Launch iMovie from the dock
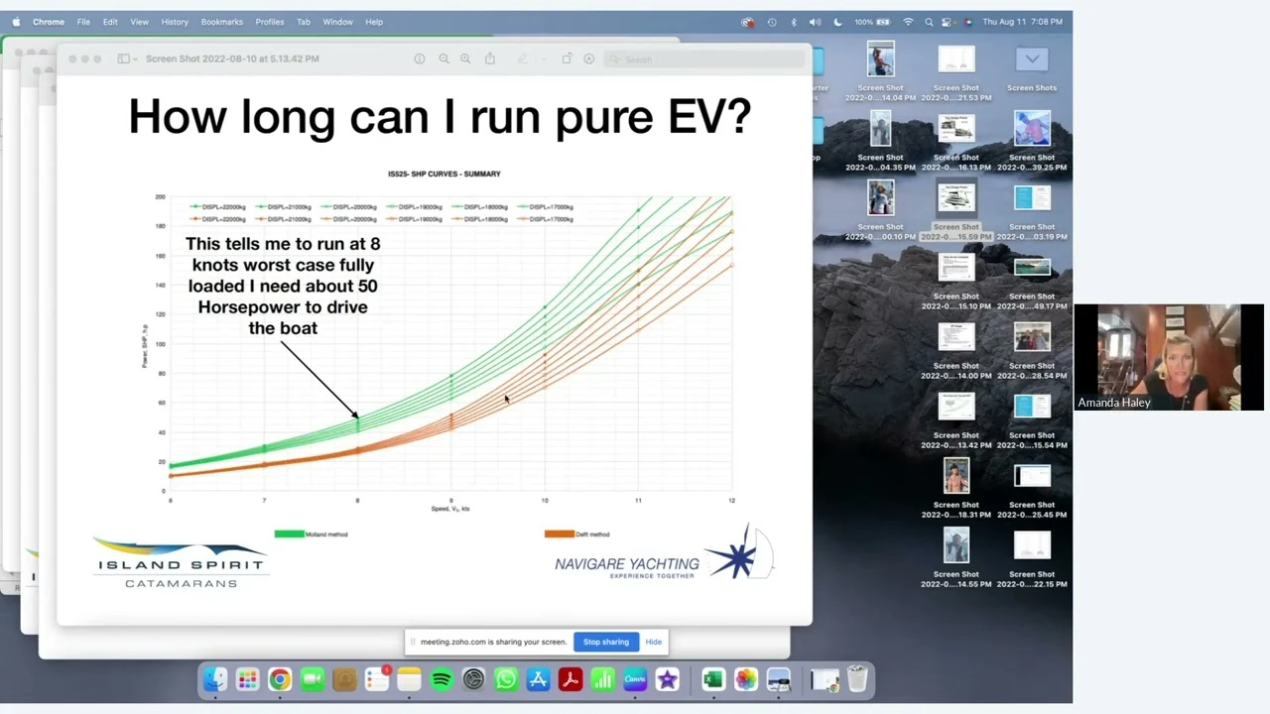The image size is (1270, 714). click(667, 679)
